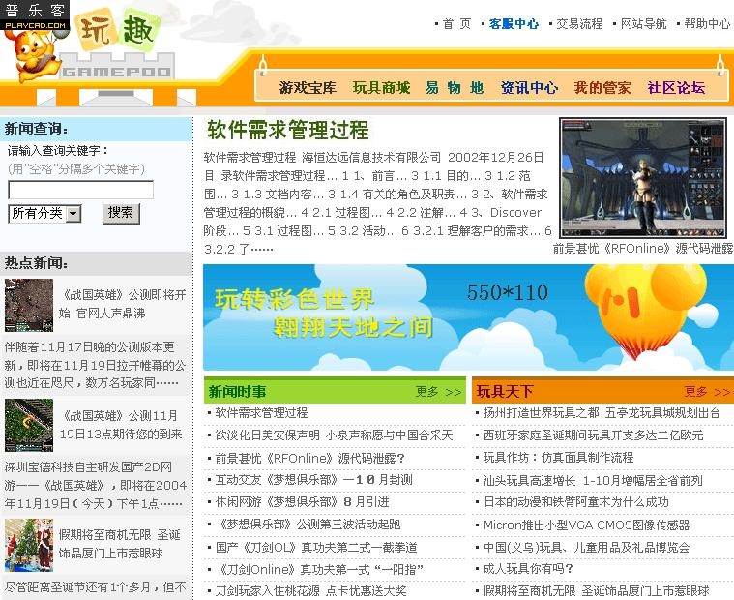Open 游戏宝库 navigation tab
Image resolution: width=734 pixels, height=600 pixels.
(x=308, y=88)
